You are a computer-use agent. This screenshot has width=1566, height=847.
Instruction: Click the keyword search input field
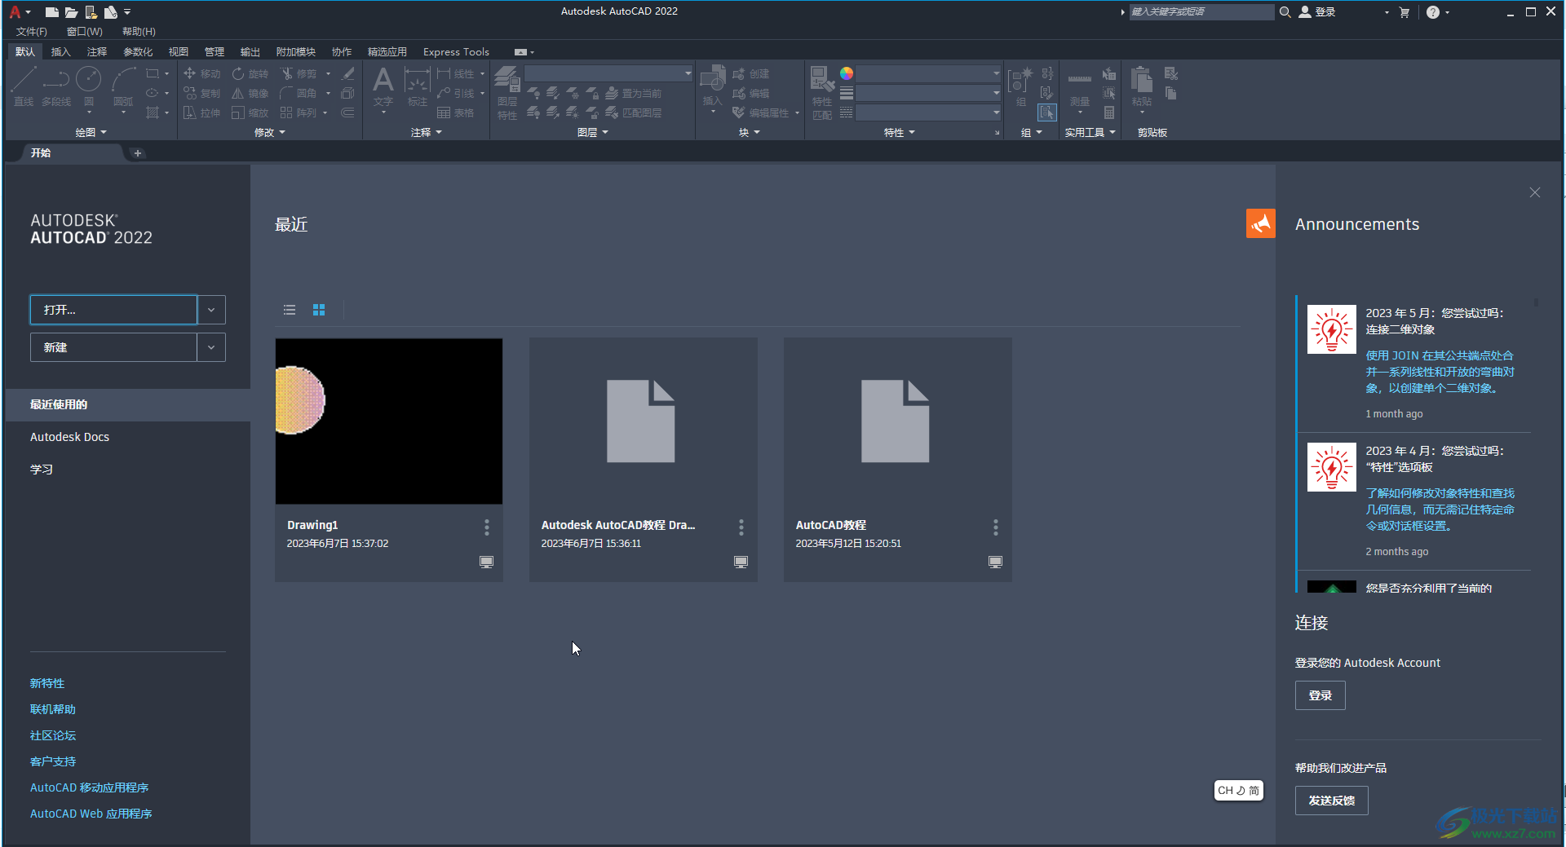coord(1201,12)
